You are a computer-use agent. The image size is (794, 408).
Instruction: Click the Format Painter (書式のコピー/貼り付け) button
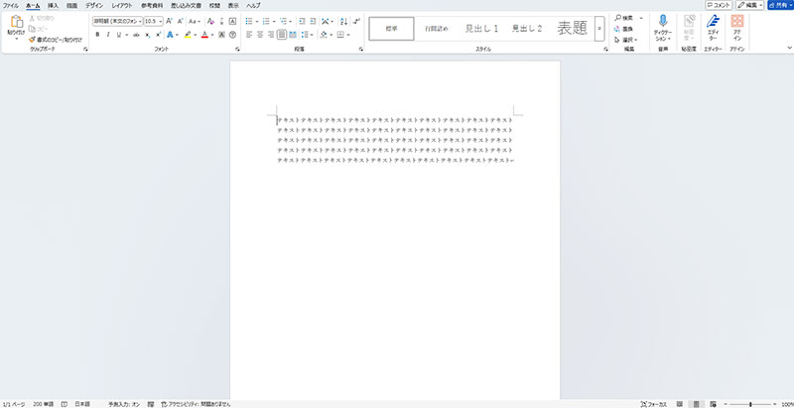[56, 40]
